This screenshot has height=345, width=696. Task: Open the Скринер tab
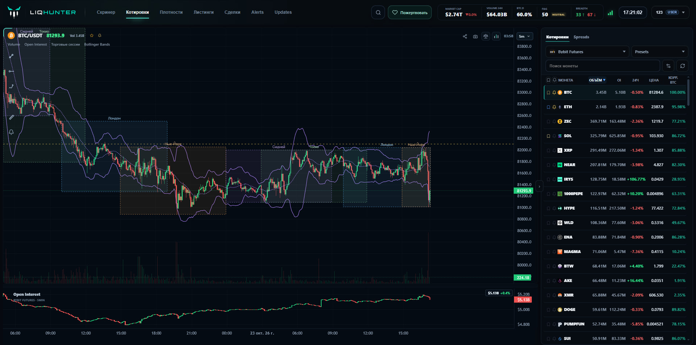click(x=106, y=12)
